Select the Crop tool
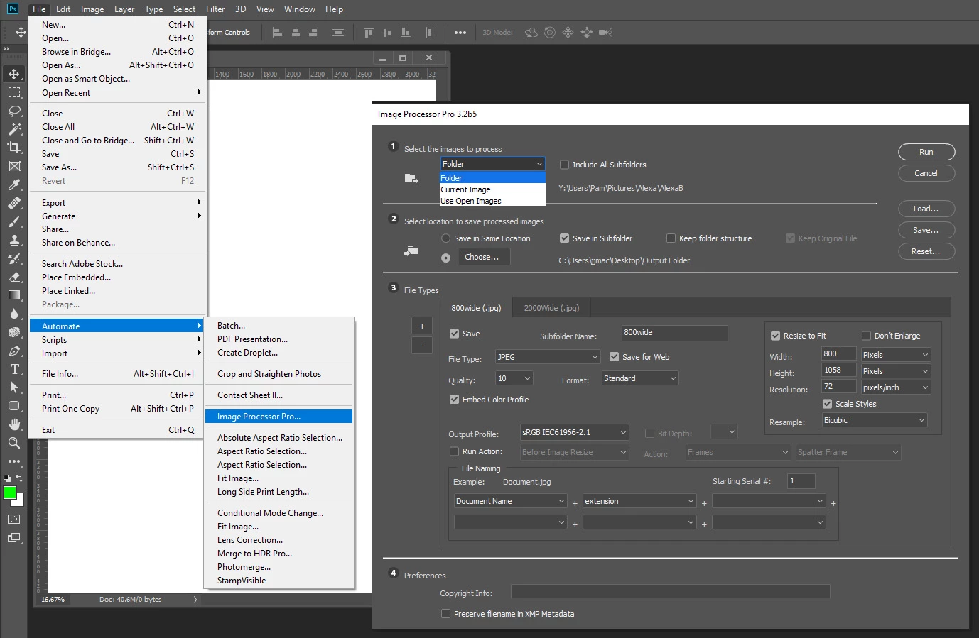 [14, 148]
